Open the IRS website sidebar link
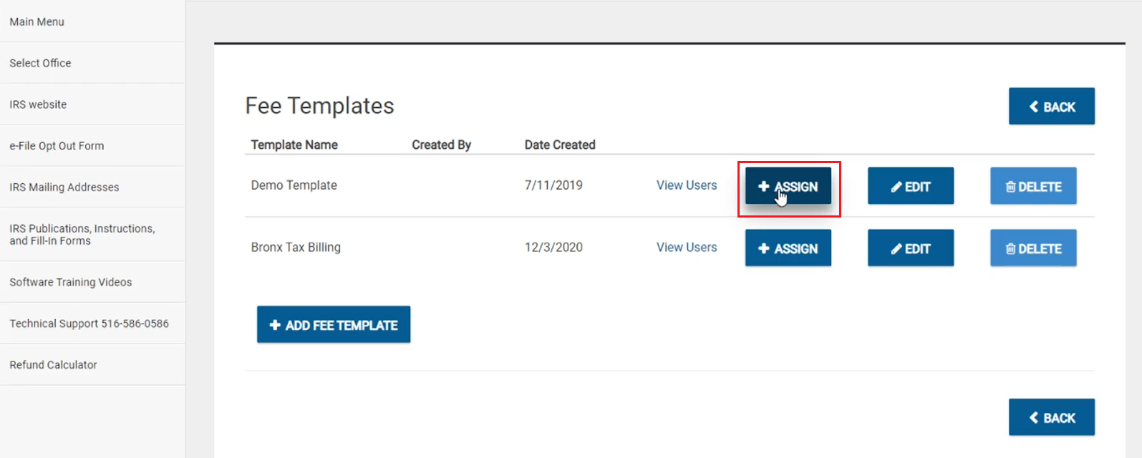 38,104
